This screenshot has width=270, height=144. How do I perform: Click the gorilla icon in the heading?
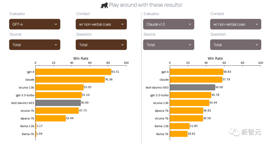104,5
